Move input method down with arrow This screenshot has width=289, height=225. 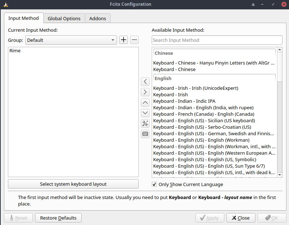coord(145,113)
